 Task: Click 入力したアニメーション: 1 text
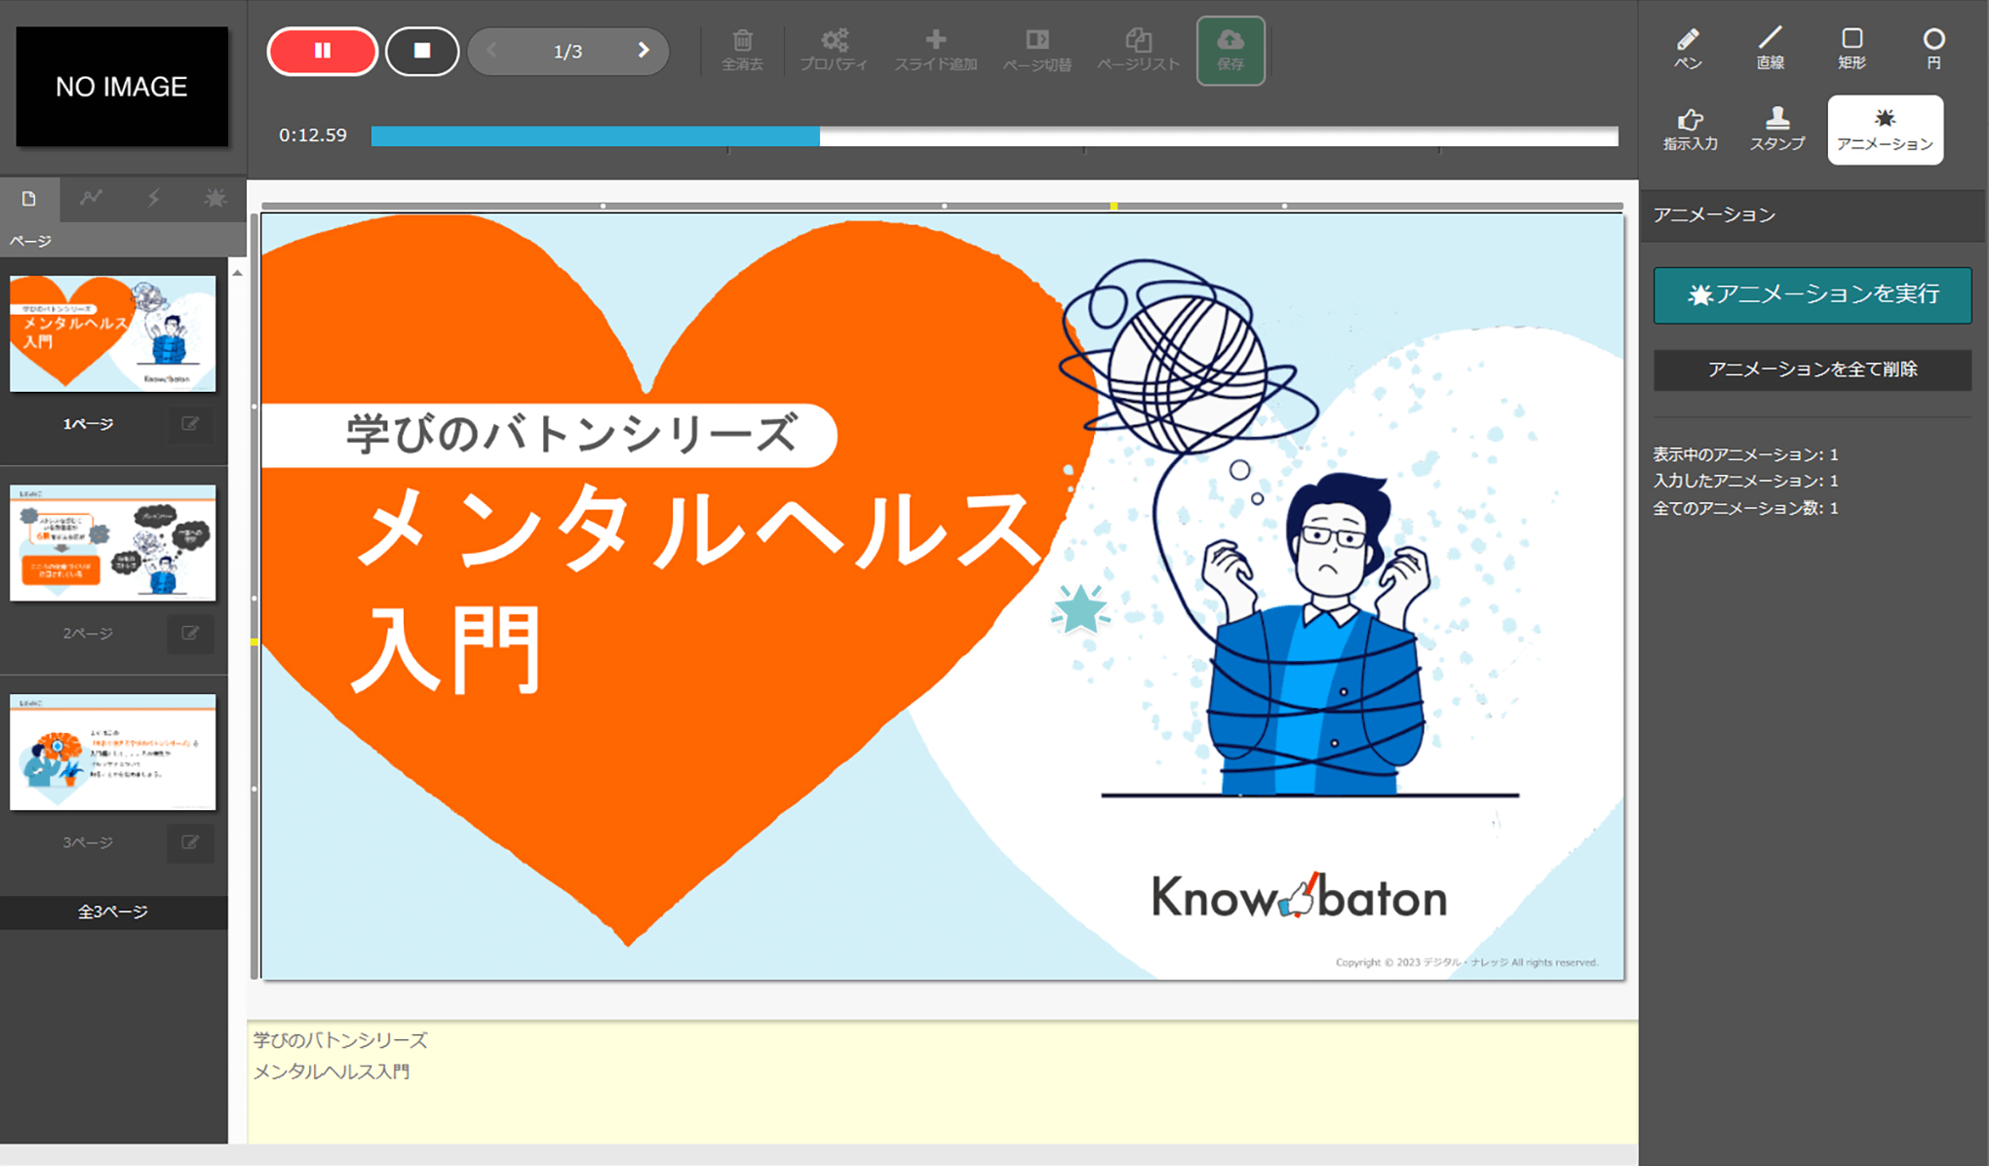(x=1745, y=481)
